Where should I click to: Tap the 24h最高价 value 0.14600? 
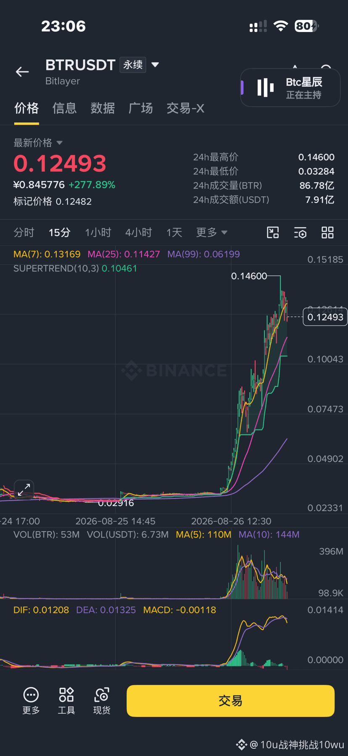click(316, 157)
